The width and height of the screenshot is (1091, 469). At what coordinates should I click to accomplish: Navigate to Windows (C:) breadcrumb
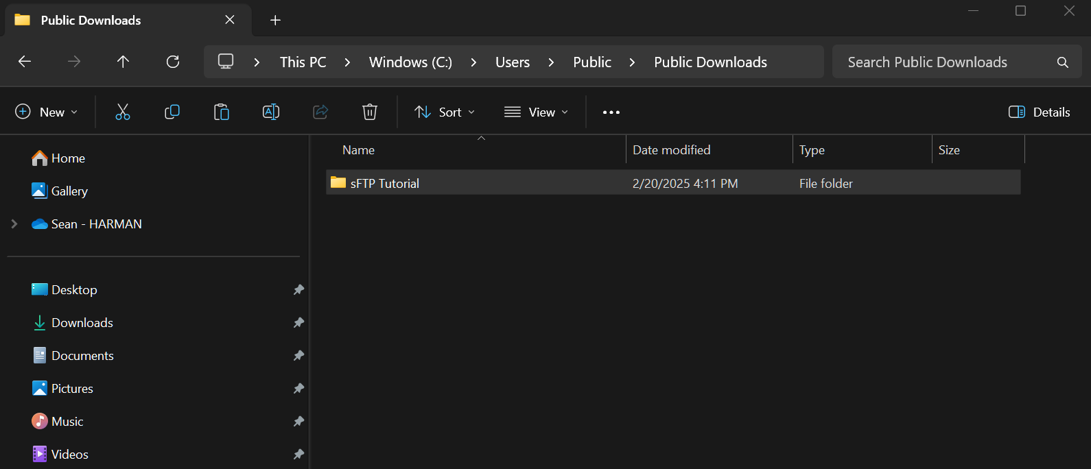click(x=410, y=62)
